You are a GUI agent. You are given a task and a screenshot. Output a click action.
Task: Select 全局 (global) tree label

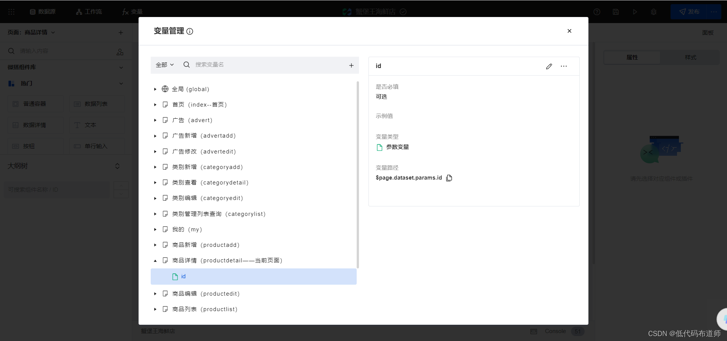[190, 89]
